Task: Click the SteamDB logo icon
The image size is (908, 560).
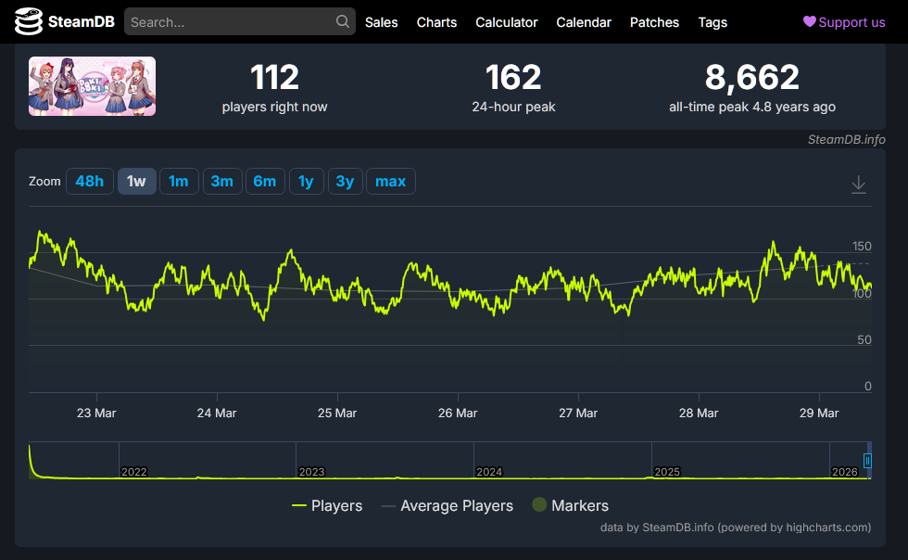Action: (x=29, y=21)
